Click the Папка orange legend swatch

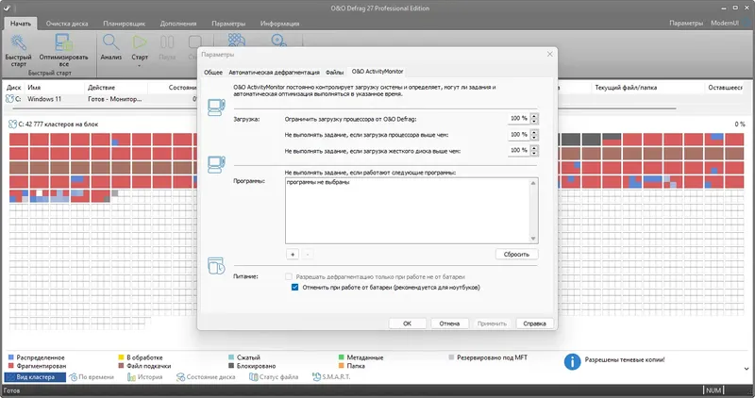[x=342, y=366]
